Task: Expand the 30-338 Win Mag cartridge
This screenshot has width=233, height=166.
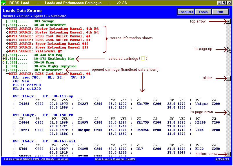Action: click(x=4, y=55)
